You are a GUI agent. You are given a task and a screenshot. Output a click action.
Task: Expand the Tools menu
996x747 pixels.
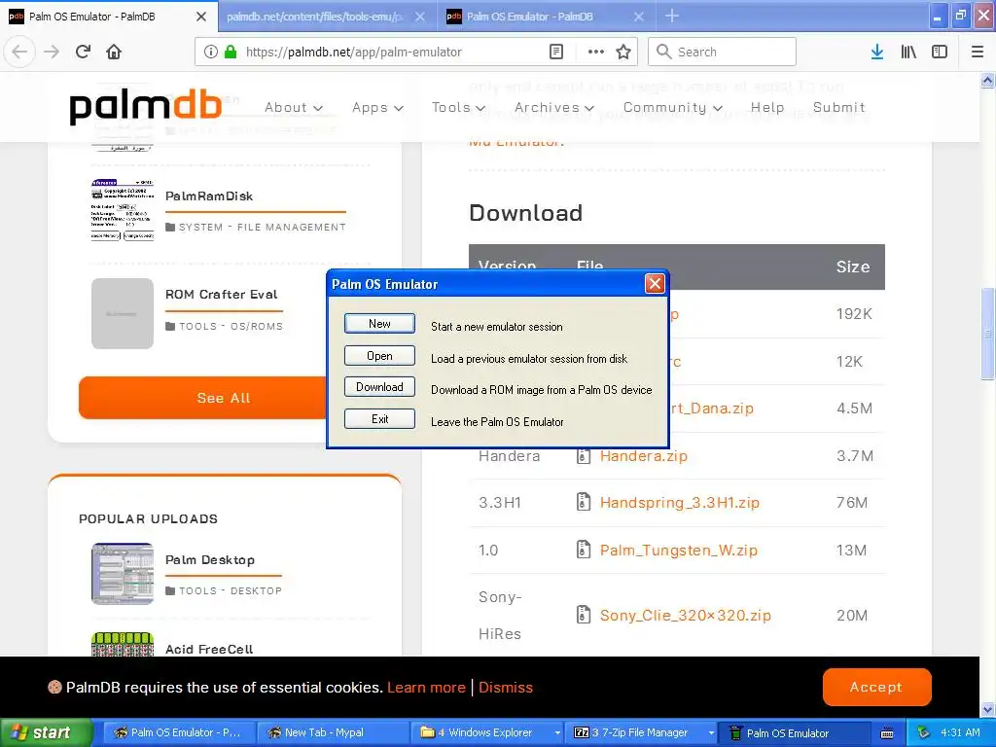[458, 107]
